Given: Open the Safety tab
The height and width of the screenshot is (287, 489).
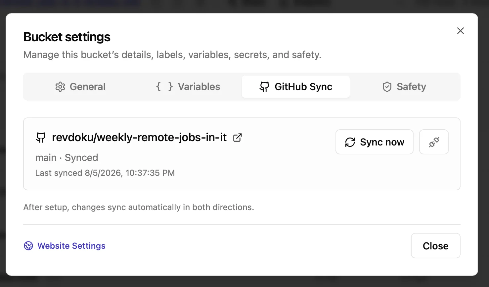Looking at the screenshot, I should pos(404,87).
